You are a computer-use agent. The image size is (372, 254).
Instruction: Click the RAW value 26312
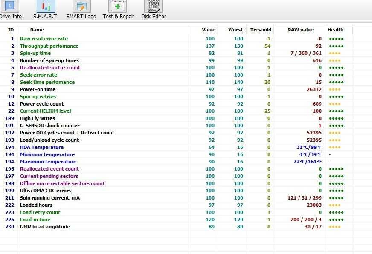(x=314, y=89)
